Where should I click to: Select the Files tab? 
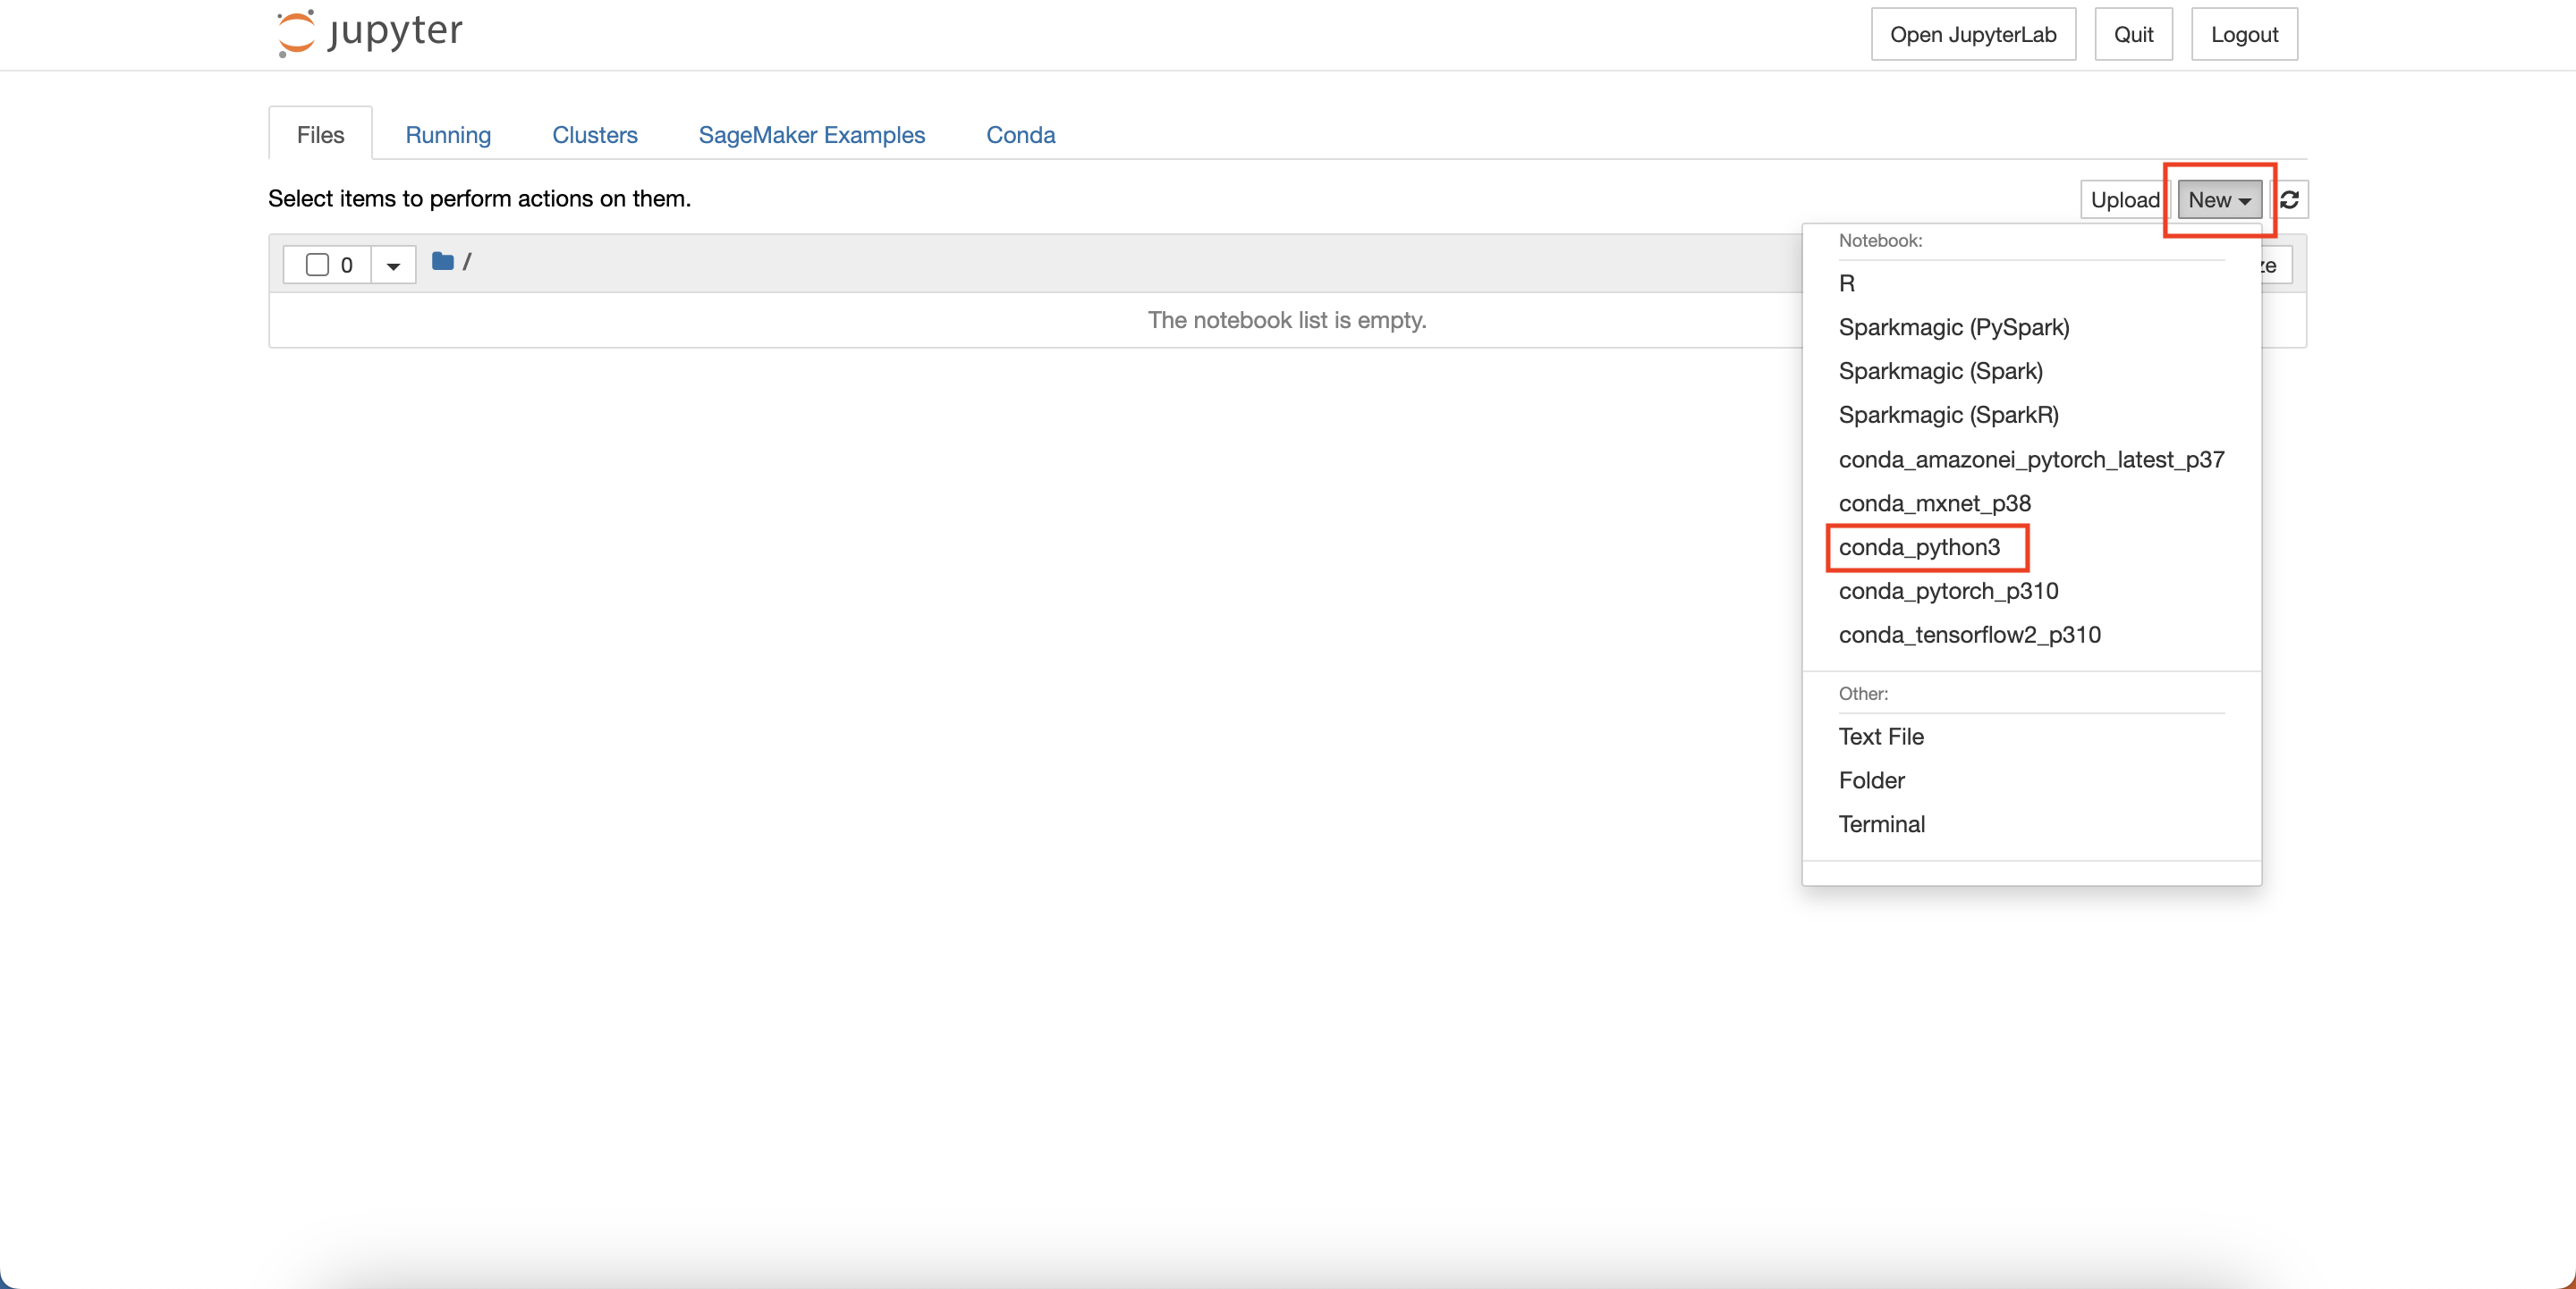pos(320,135)
